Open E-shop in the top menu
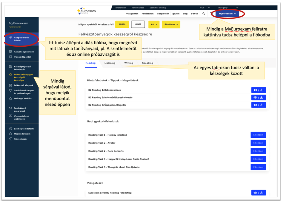This screenshot has width=281, height=201. [194, 14]
